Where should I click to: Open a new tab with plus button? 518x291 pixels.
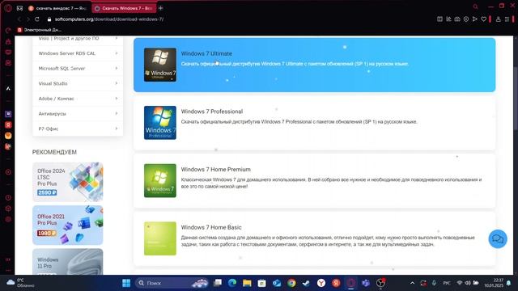(160, 8)
